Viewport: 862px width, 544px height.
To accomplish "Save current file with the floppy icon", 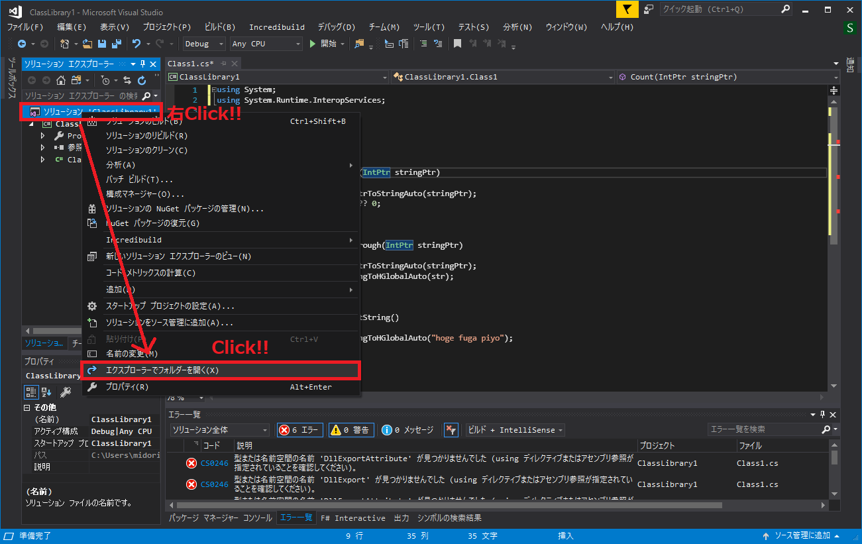I will (102, 44).
